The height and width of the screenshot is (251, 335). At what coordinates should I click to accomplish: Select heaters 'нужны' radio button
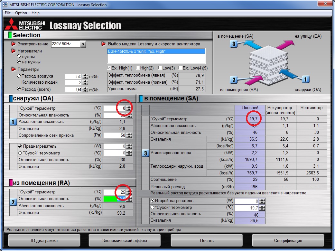19,56
